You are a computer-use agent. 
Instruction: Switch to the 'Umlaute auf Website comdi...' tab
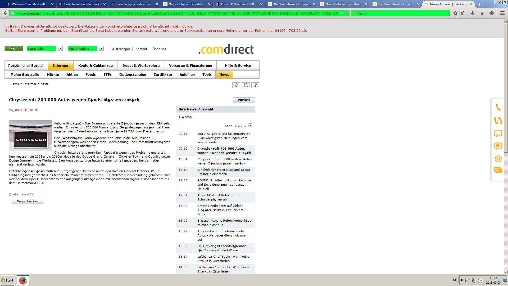[82, 4]
